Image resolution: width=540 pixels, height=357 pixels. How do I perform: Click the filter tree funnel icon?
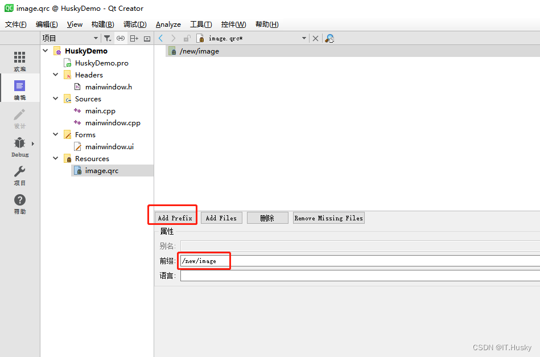[x=108, y=38]
